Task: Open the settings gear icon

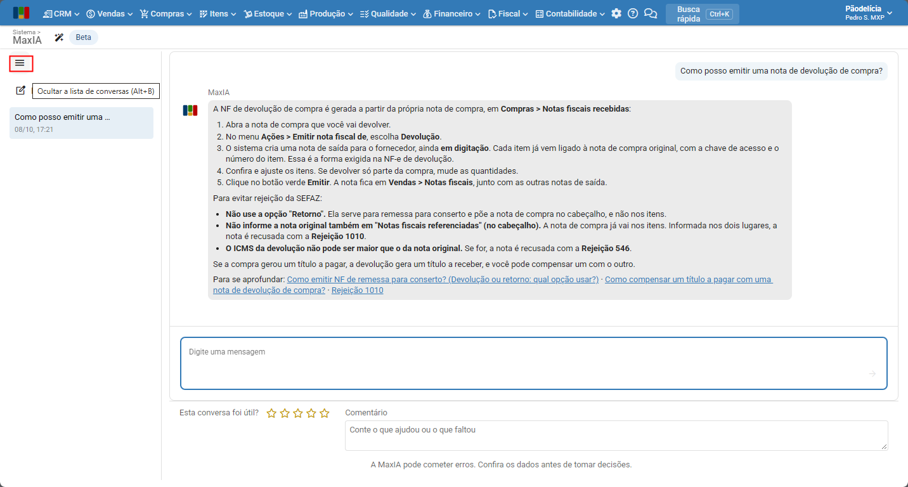Action: (616, 13)
